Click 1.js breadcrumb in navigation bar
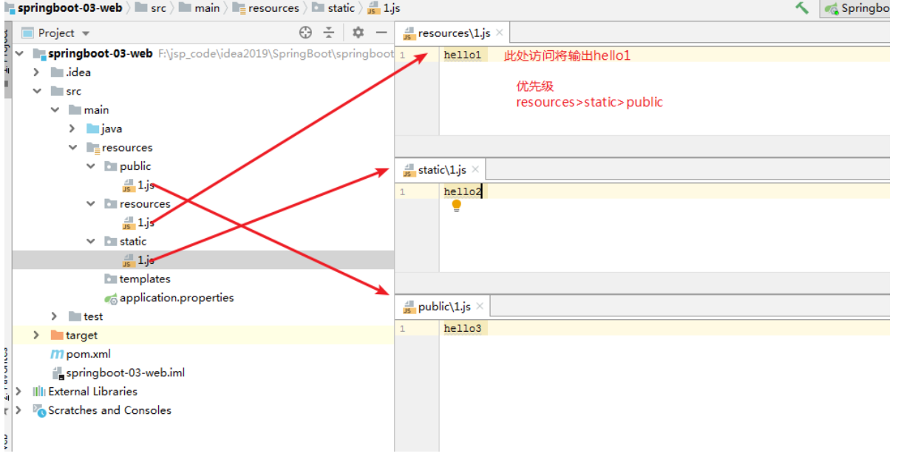 (x=384, y=8)
